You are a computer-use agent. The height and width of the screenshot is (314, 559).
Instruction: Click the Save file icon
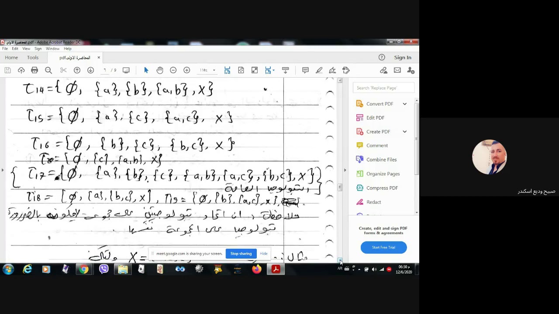click(x=7, y=70)
